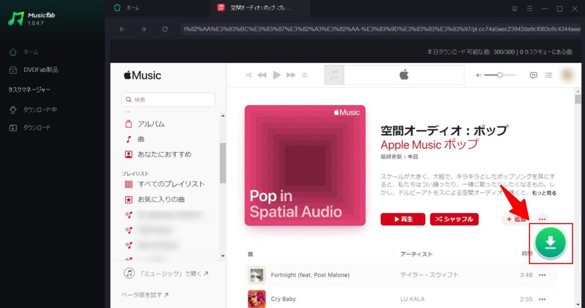Click the Pop in Spatial Audio cover
Image resolution: width=585 pixels, height=308 pixels.
click(x=305, y=165)
